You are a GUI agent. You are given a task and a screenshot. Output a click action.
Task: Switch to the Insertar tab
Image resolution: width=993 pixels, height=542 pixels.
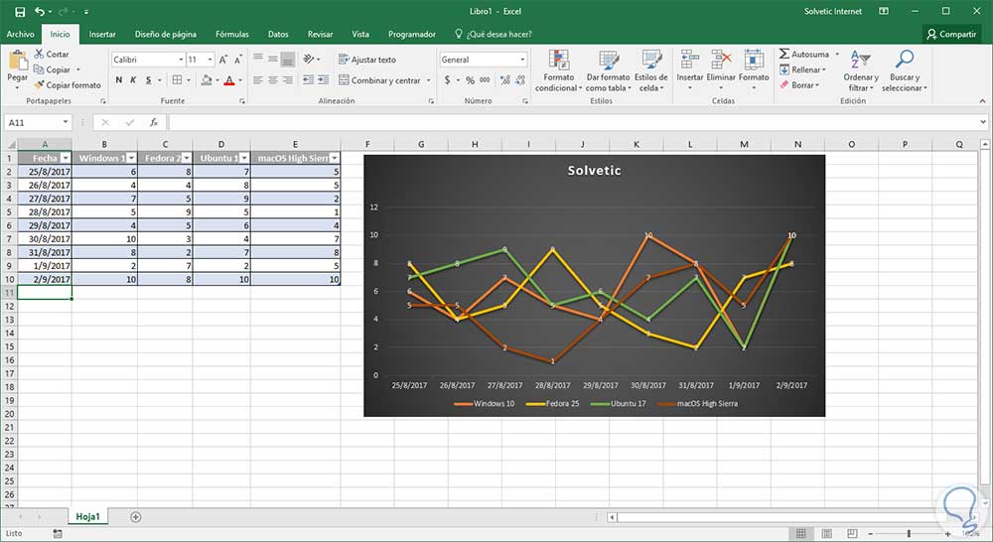pos(102,34)
